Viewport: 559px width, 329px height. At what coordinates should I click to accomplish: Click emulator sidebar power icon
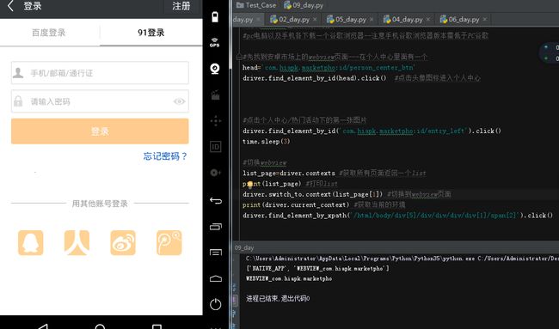pyautogui.click(x=215, y=304)
